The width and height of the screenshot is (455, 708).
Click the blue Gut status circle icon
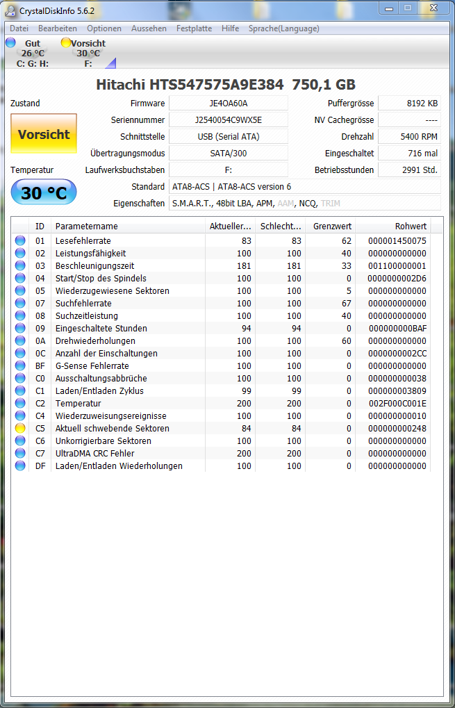(10, 43)
